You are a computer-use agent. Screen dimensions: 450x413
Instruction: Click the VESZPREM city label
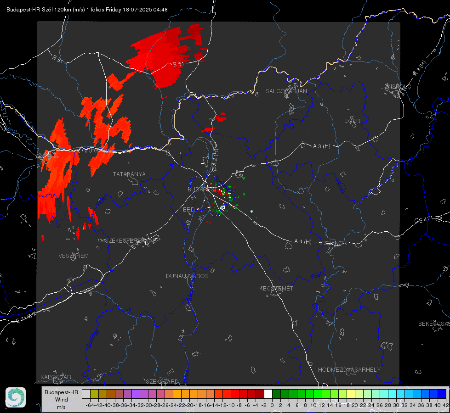tap(74, 256)
